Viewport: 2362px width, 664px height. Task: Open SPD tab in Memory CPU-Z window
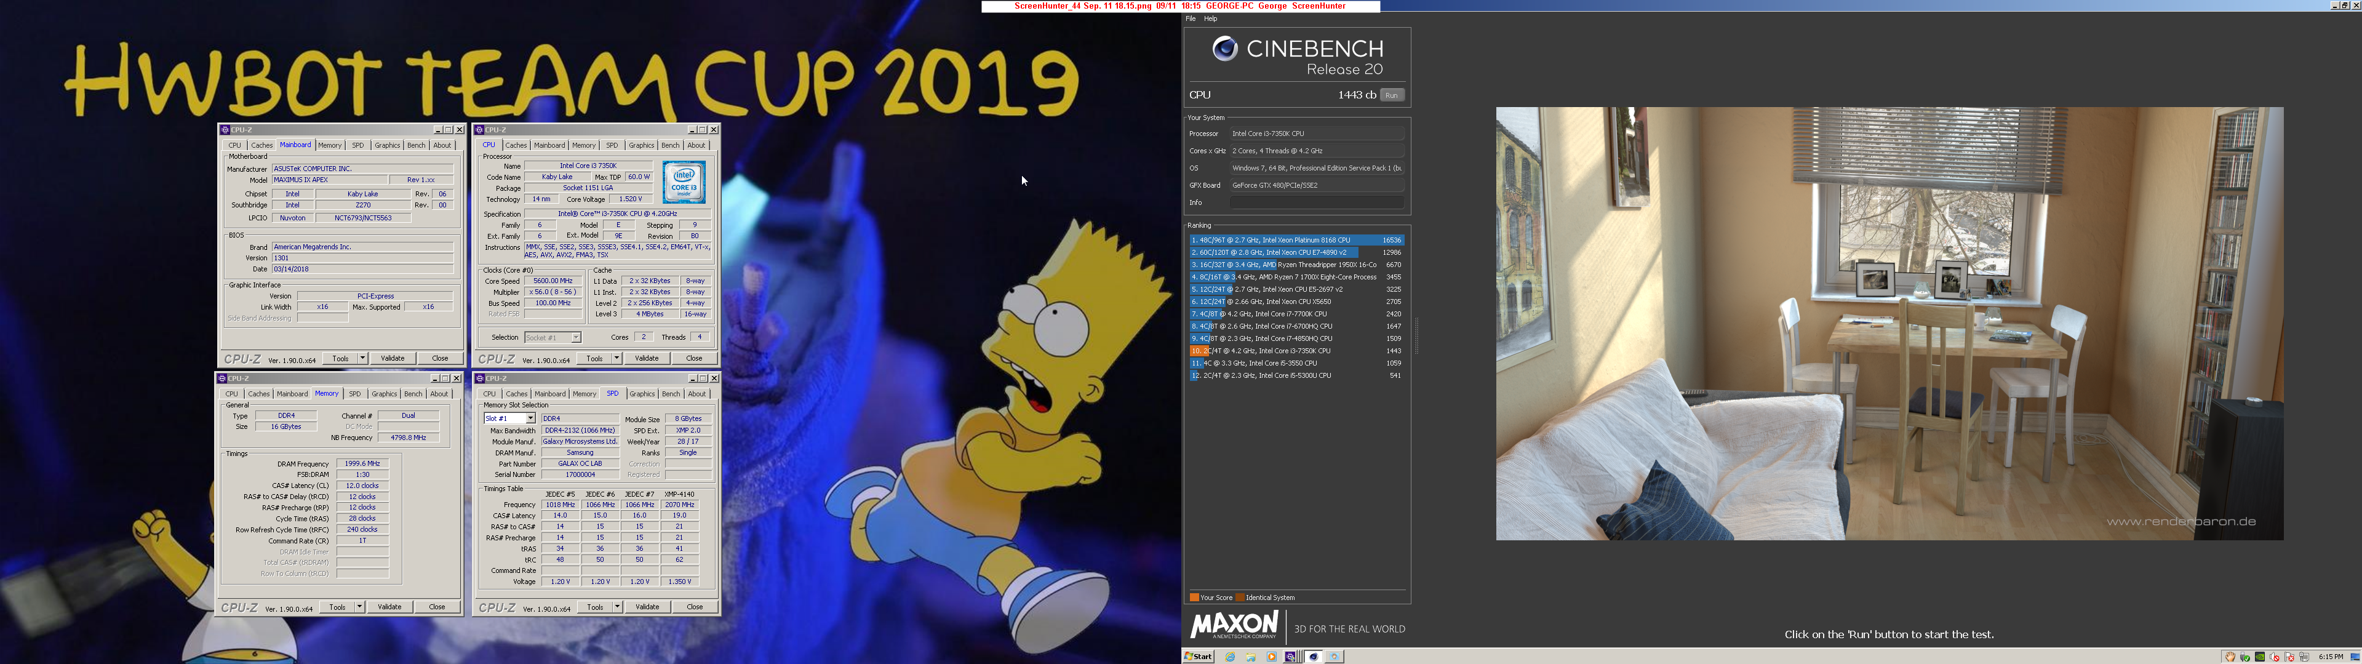pos(355,393)
